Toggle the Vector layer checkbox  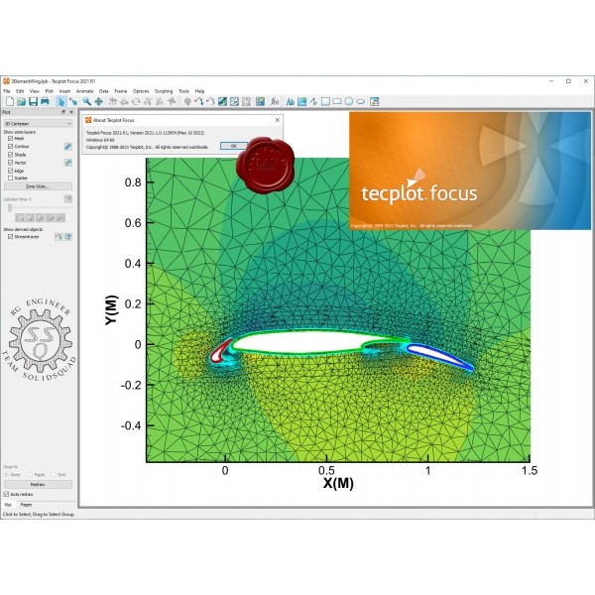coord(10,163)
